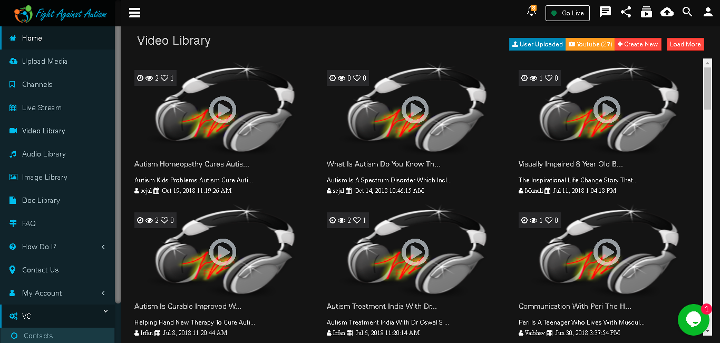Expand the How Do I? submenu
The image size is (720, 343).
click(x=57, y=247)
